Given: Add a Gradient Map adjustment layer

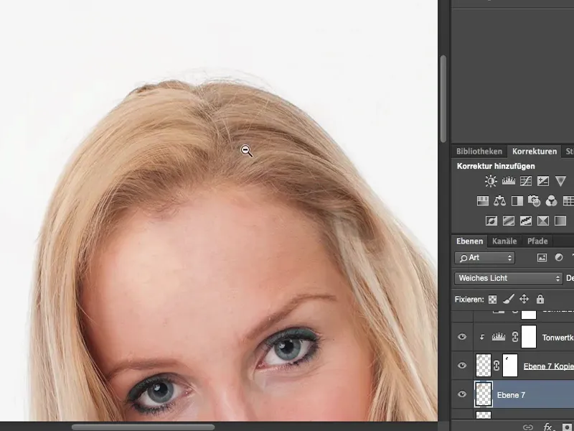Looking at the screenshot, I should (x=560, y=221).
